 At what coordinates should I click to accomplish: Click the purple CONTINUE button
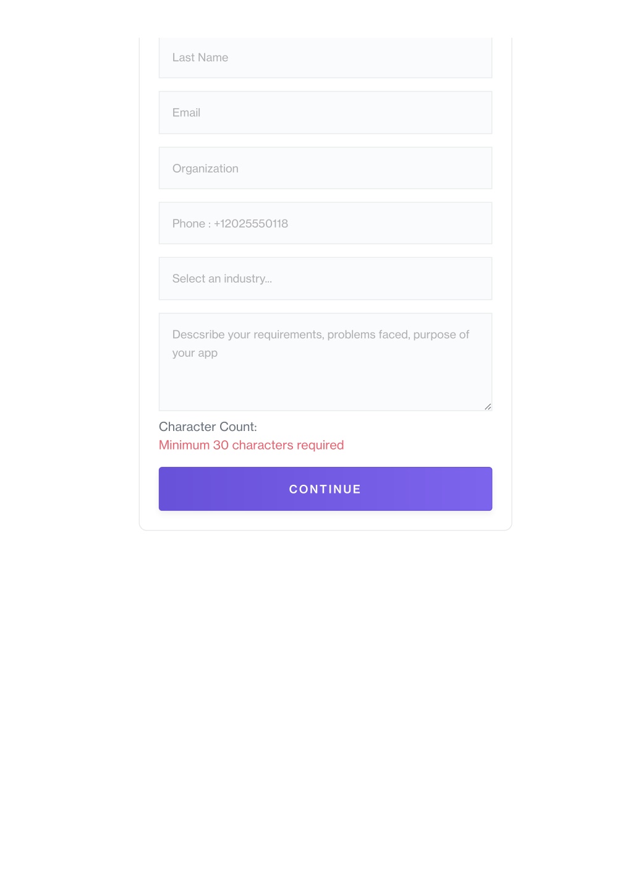pyautogui.click(x=325, y=489)
